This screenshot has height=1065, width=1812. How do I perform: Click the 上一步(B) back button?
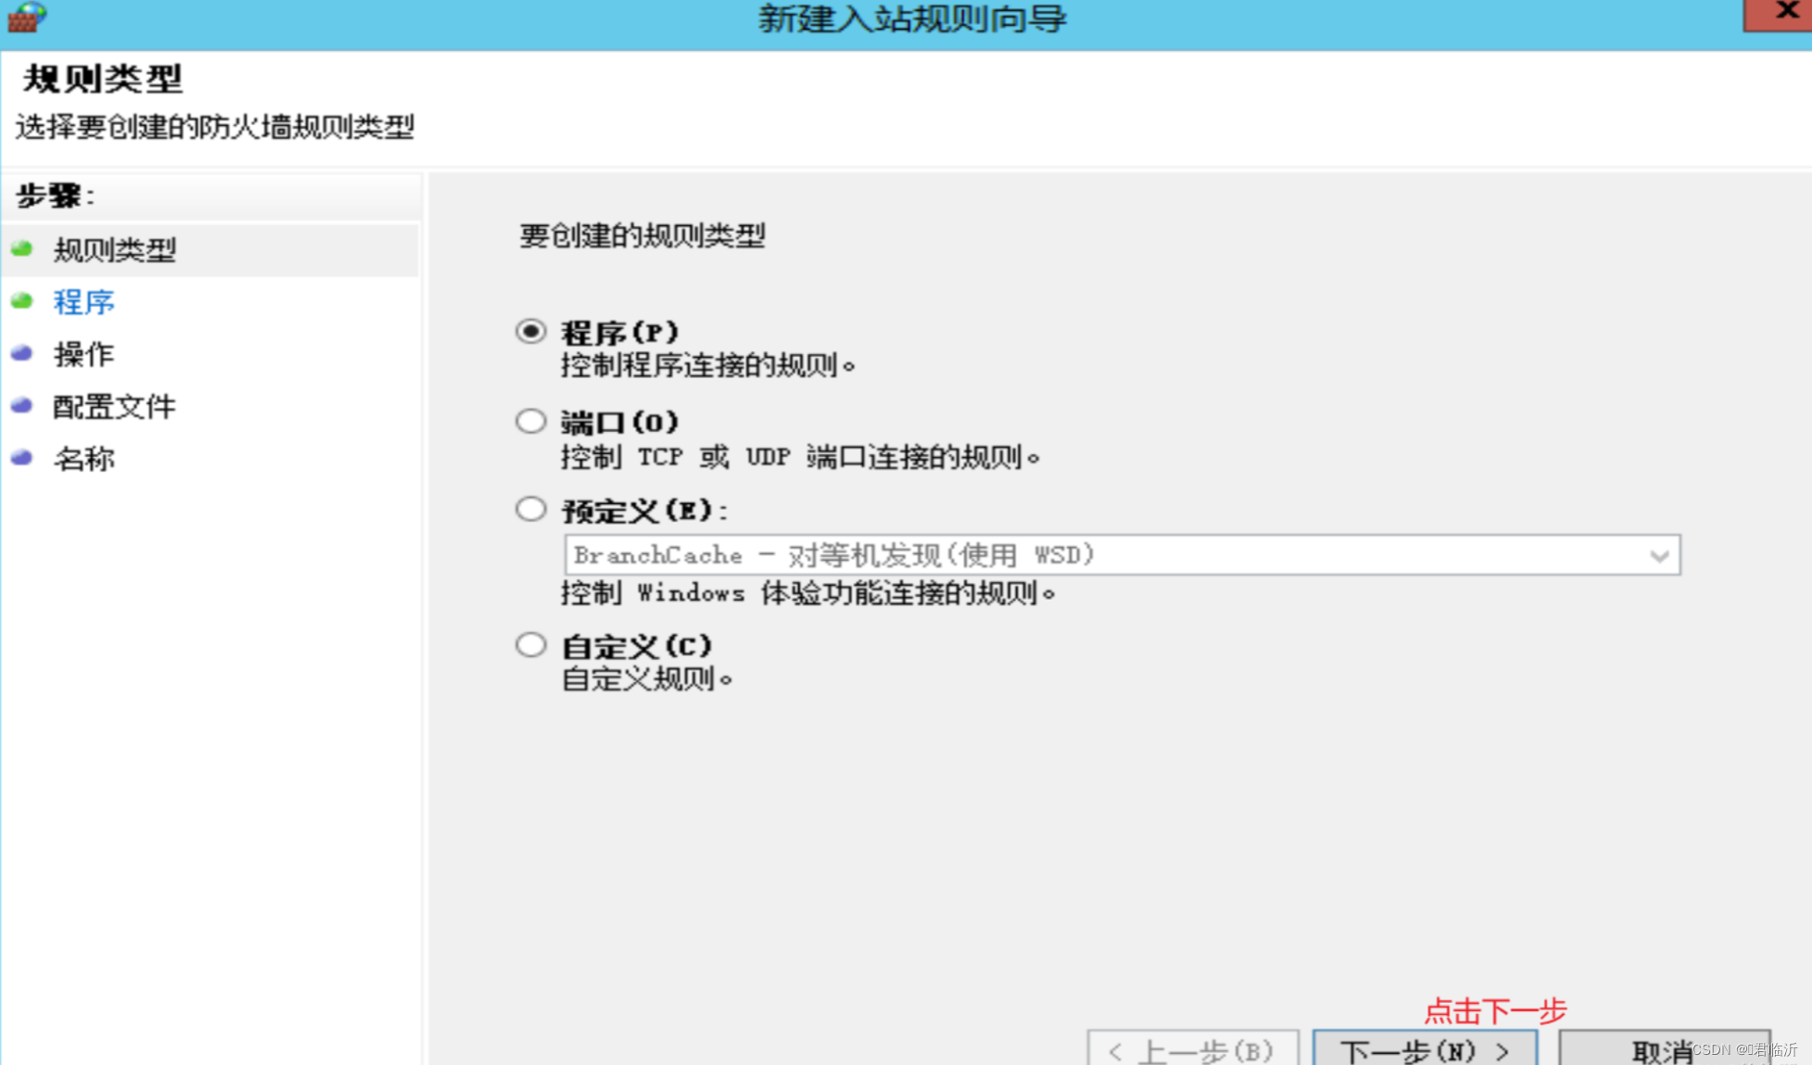pyautogui.click(x=1192, y=1050)
